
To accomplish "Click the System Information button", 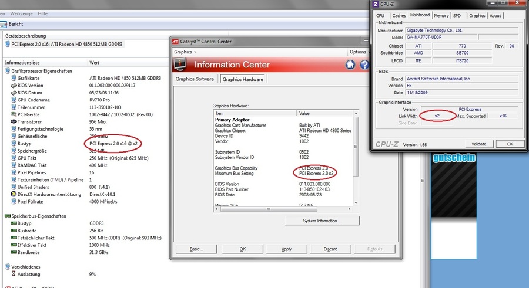I will pyautogui.click(x=322, y=221).
